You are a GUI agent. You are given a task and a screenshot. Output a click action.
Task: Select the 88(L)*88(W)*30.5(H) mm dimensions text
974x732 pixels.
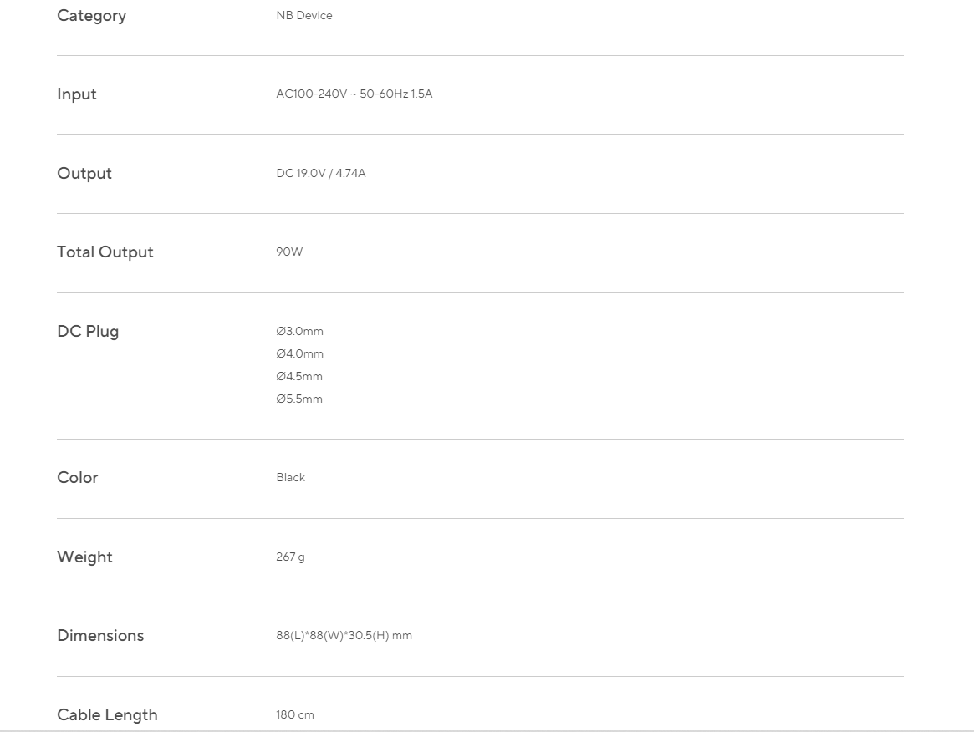tap(344, 636)
